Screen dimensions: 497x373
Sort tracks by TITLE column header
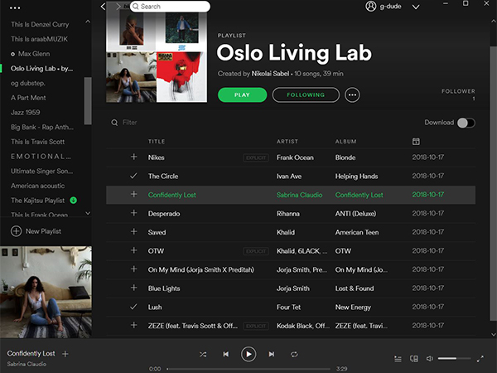coord(157,142)
